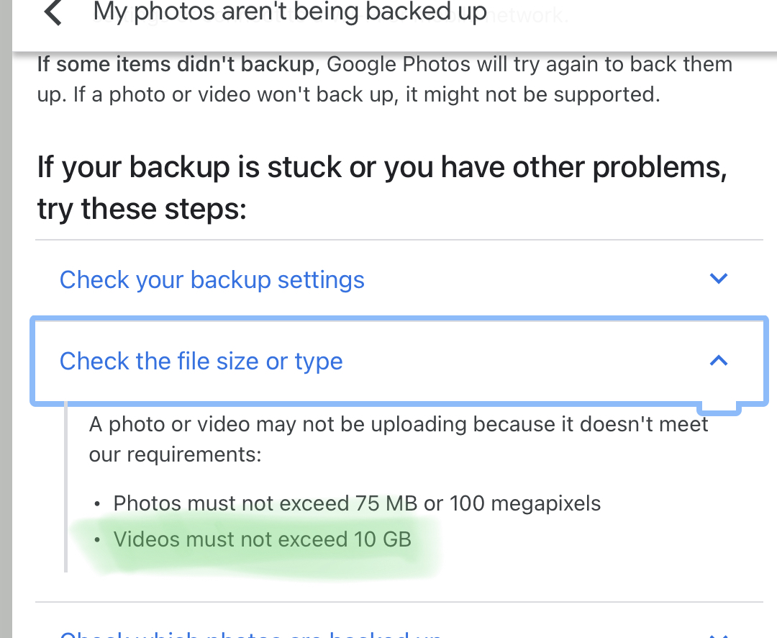This screenshot has height=638, width=777.
Task: Select the bold 'If some items didn't backup' text
Action: pos(176,64)
